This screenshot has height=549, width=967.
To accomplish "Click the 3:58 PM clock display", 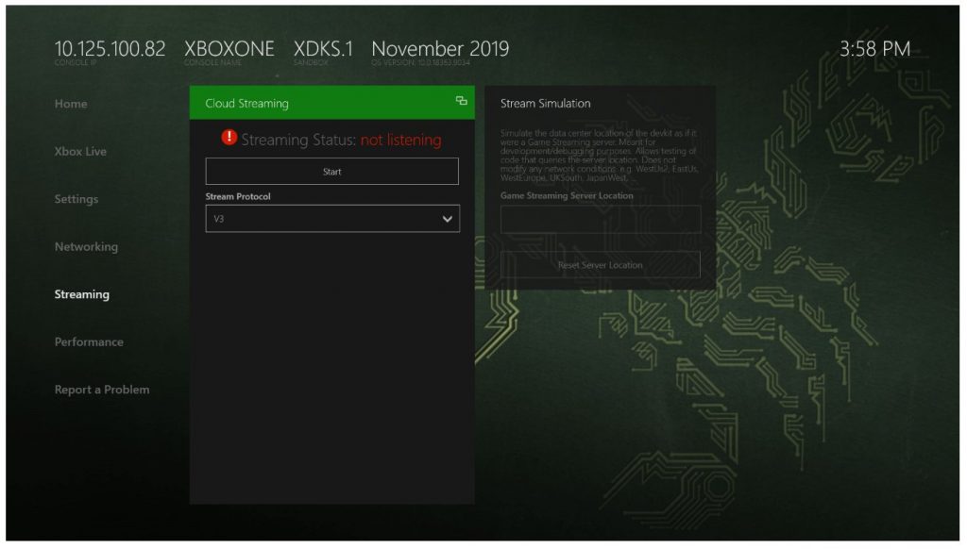I will click(875, 48).
